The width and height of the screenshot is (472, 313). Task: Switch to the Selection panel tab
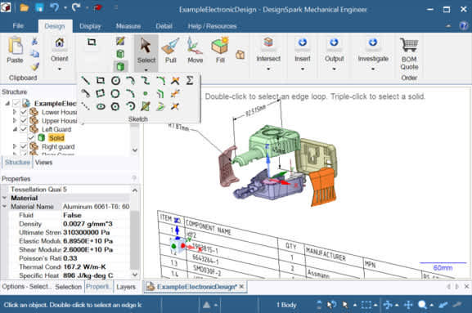69,287
